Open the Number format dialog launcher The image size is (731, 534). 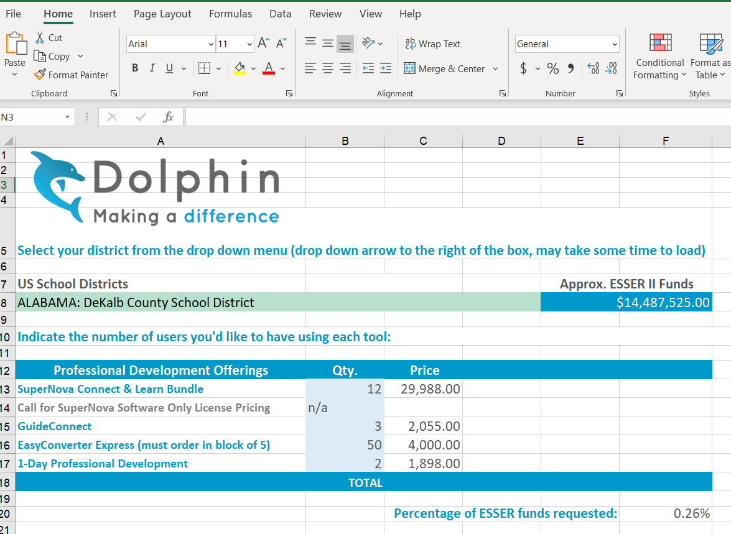pos(620,93)
